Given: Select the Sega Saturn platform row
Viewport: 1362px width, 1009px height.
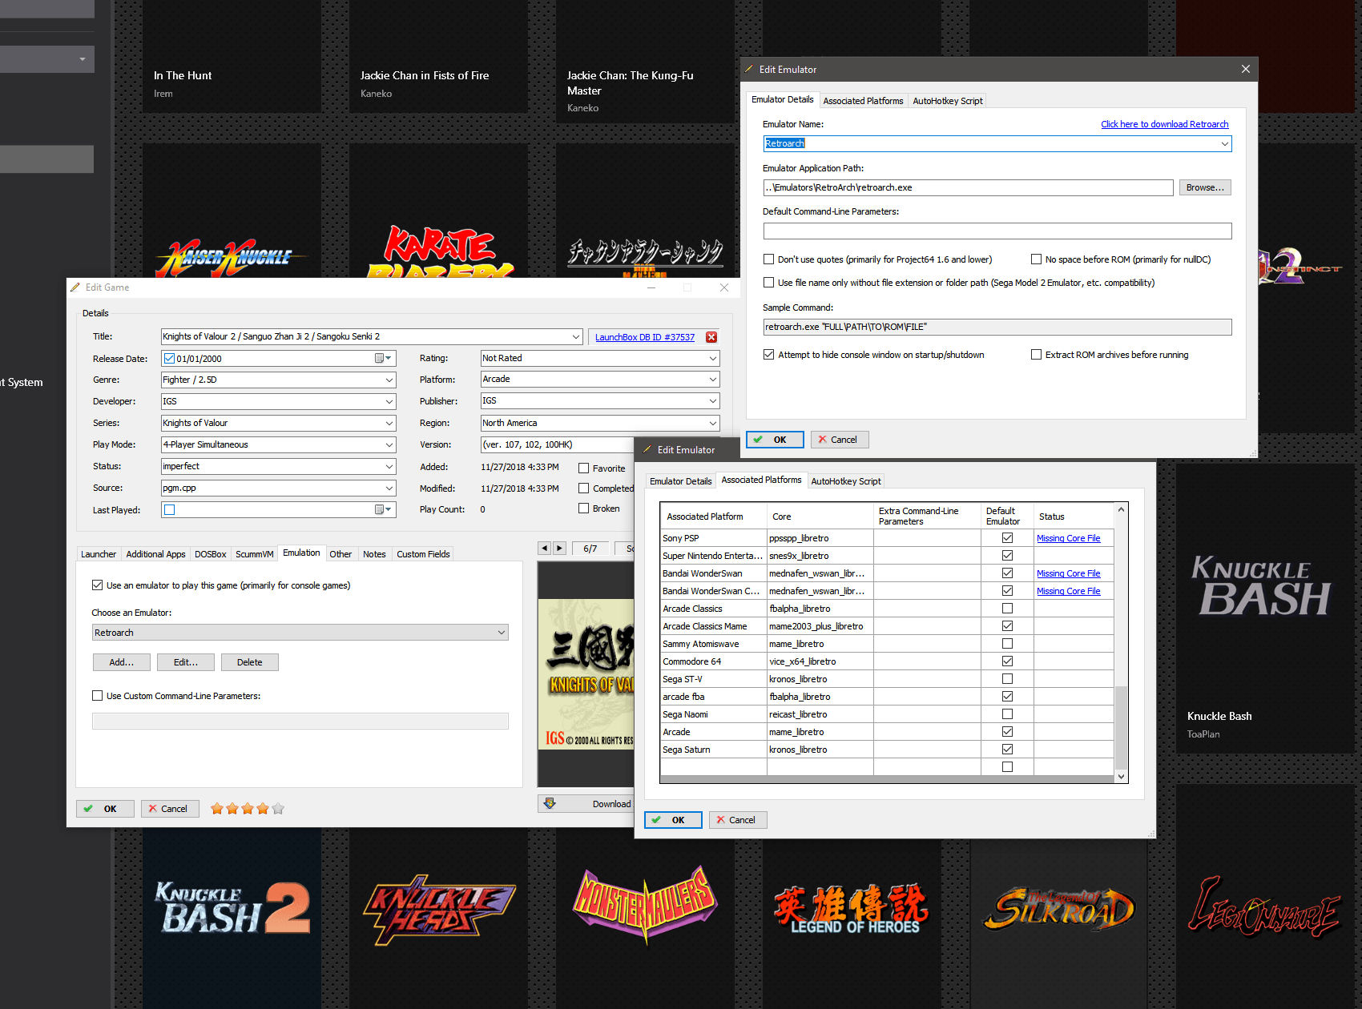Looking at the screenshot, I should (887, 750).
